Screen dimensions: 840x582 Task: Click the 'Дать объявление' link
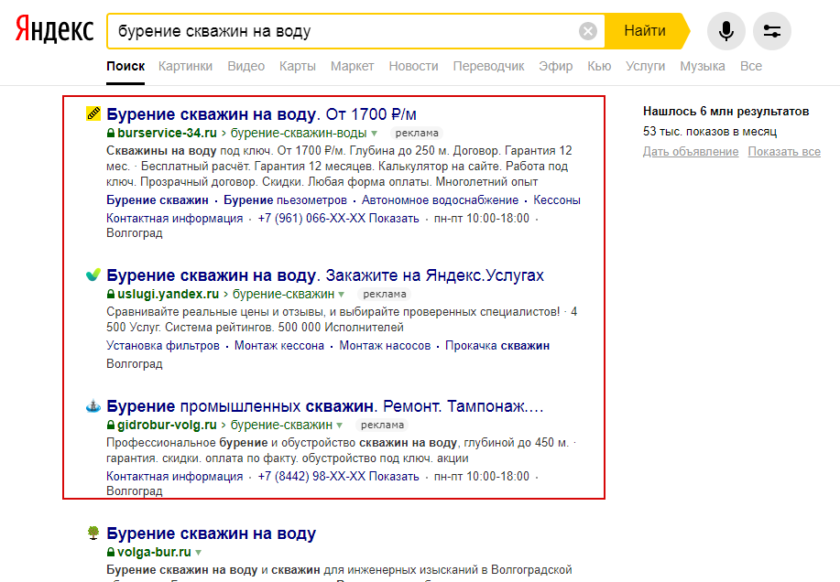[691, 151]
